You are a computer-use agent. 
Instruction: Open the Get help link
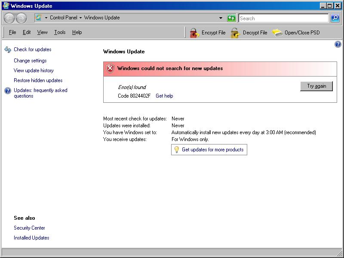164,96
